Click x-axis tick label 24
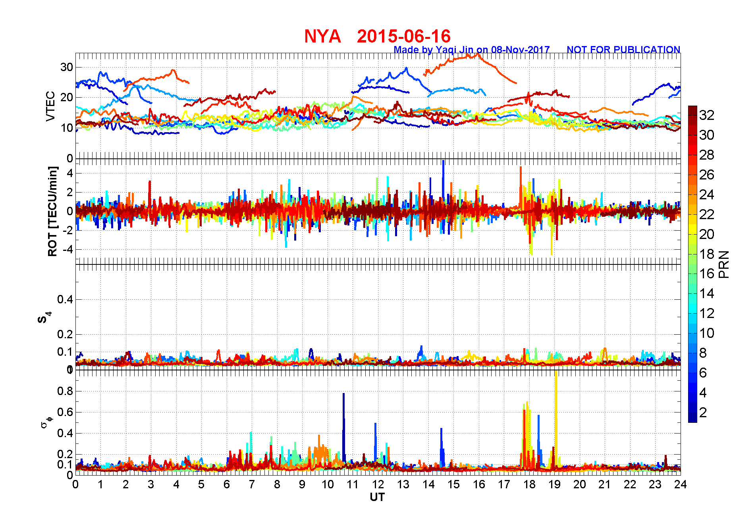 pyautogui.click(x=680, y=484)
